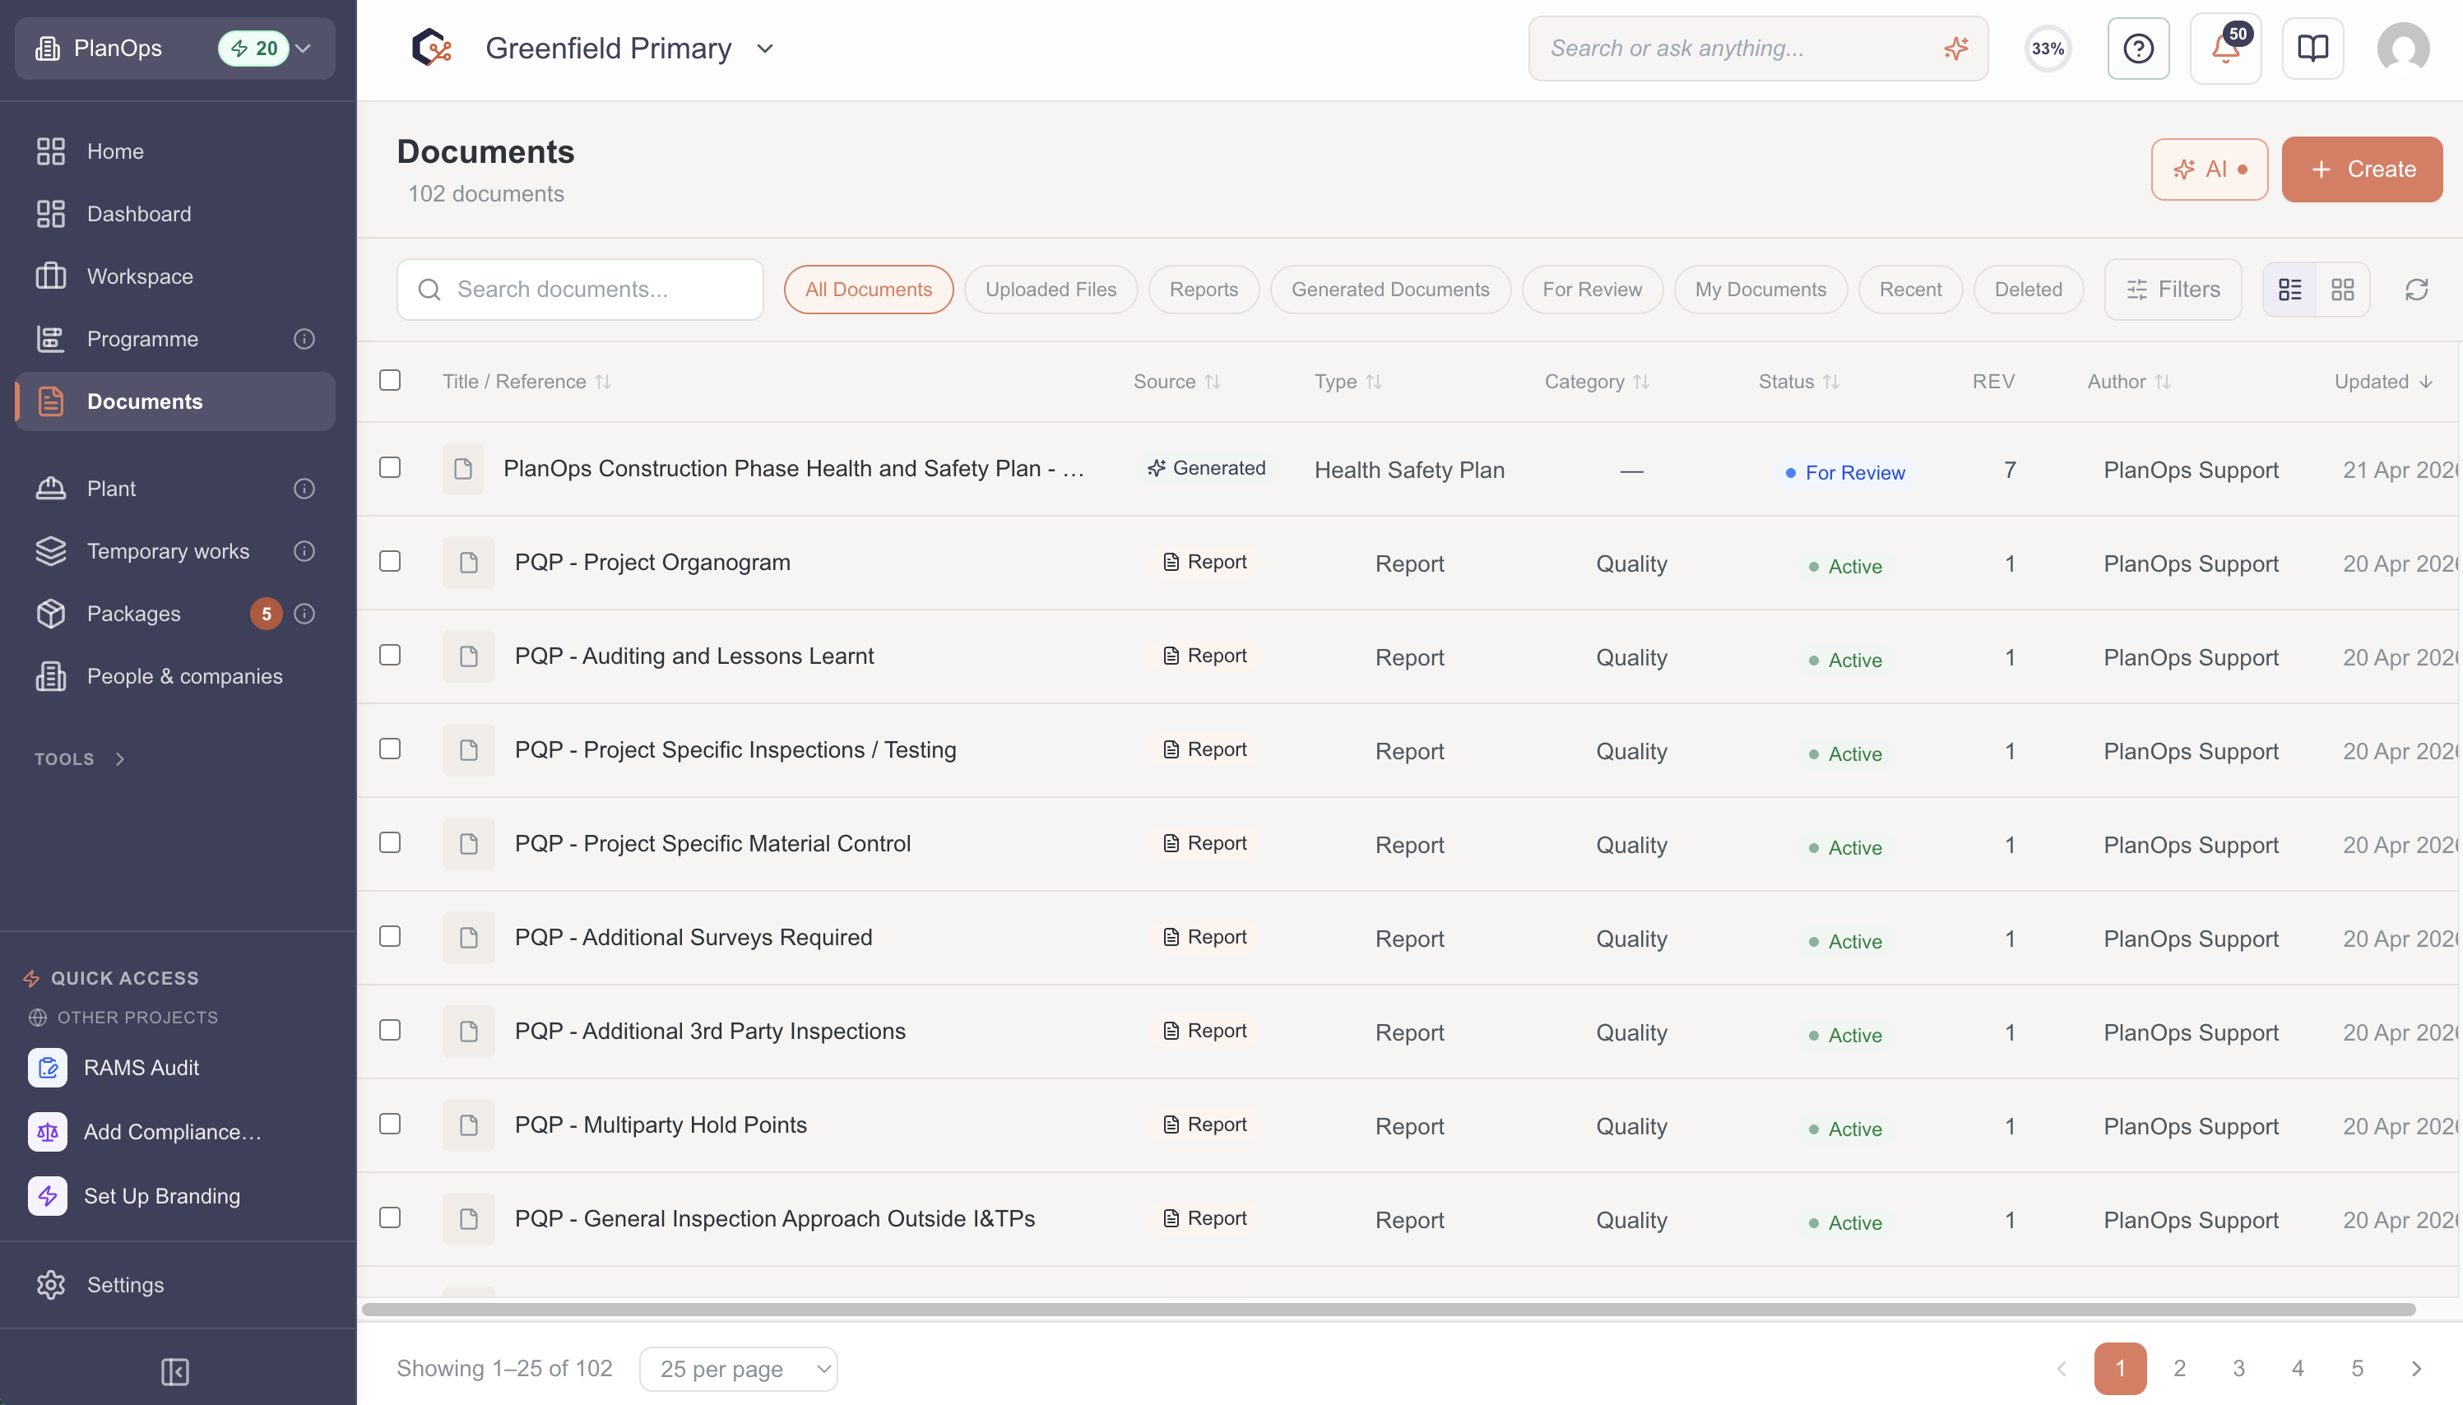
Task: Open PQP - Additional Surveys Required document
Action: pyautogui.click(x=693, y=937)
